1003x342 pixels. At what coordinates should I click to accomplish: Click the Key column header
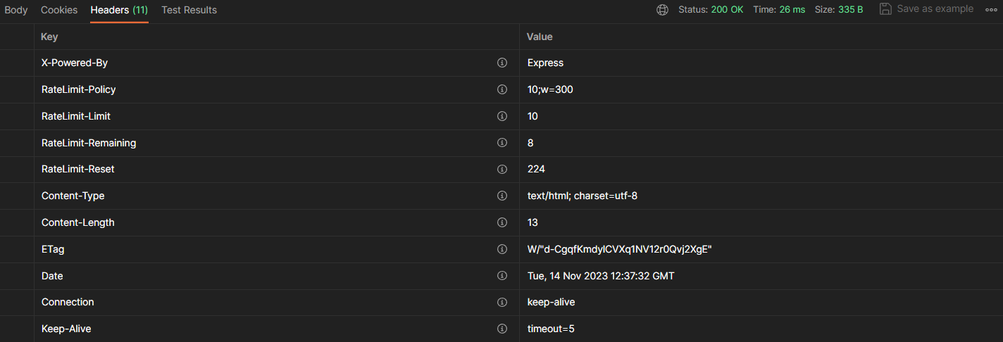(x=49, y=37)
